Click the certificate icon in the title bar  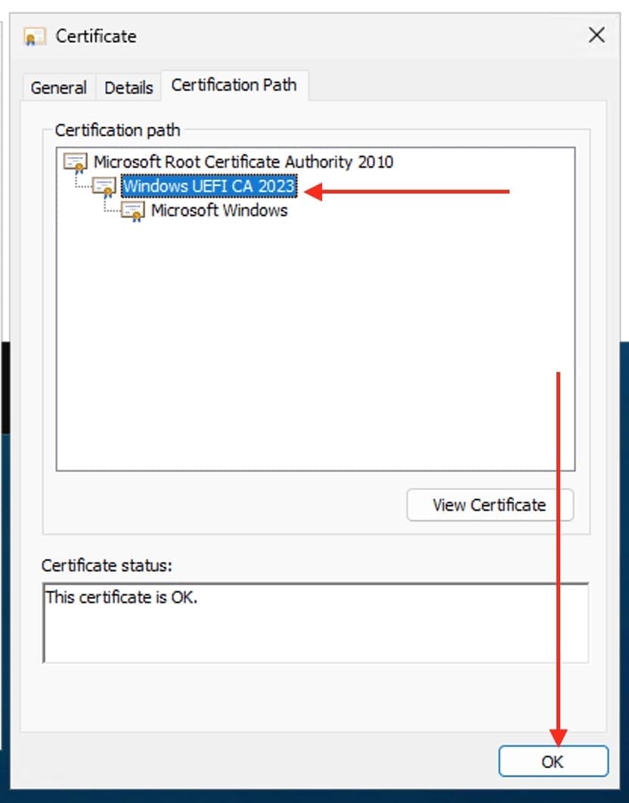click(35, 36)
